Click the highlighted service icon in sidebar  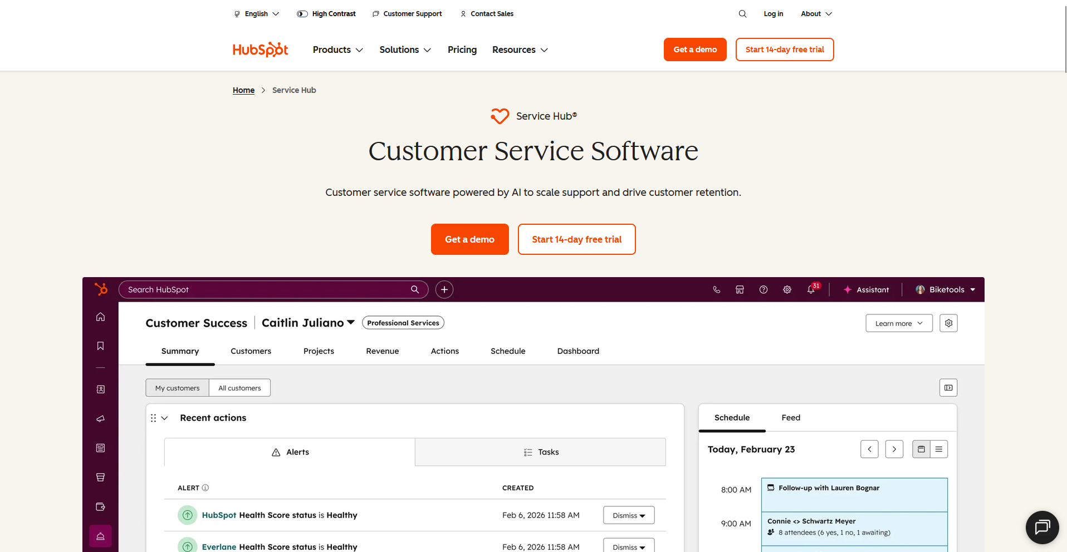(x=100, y=536)
